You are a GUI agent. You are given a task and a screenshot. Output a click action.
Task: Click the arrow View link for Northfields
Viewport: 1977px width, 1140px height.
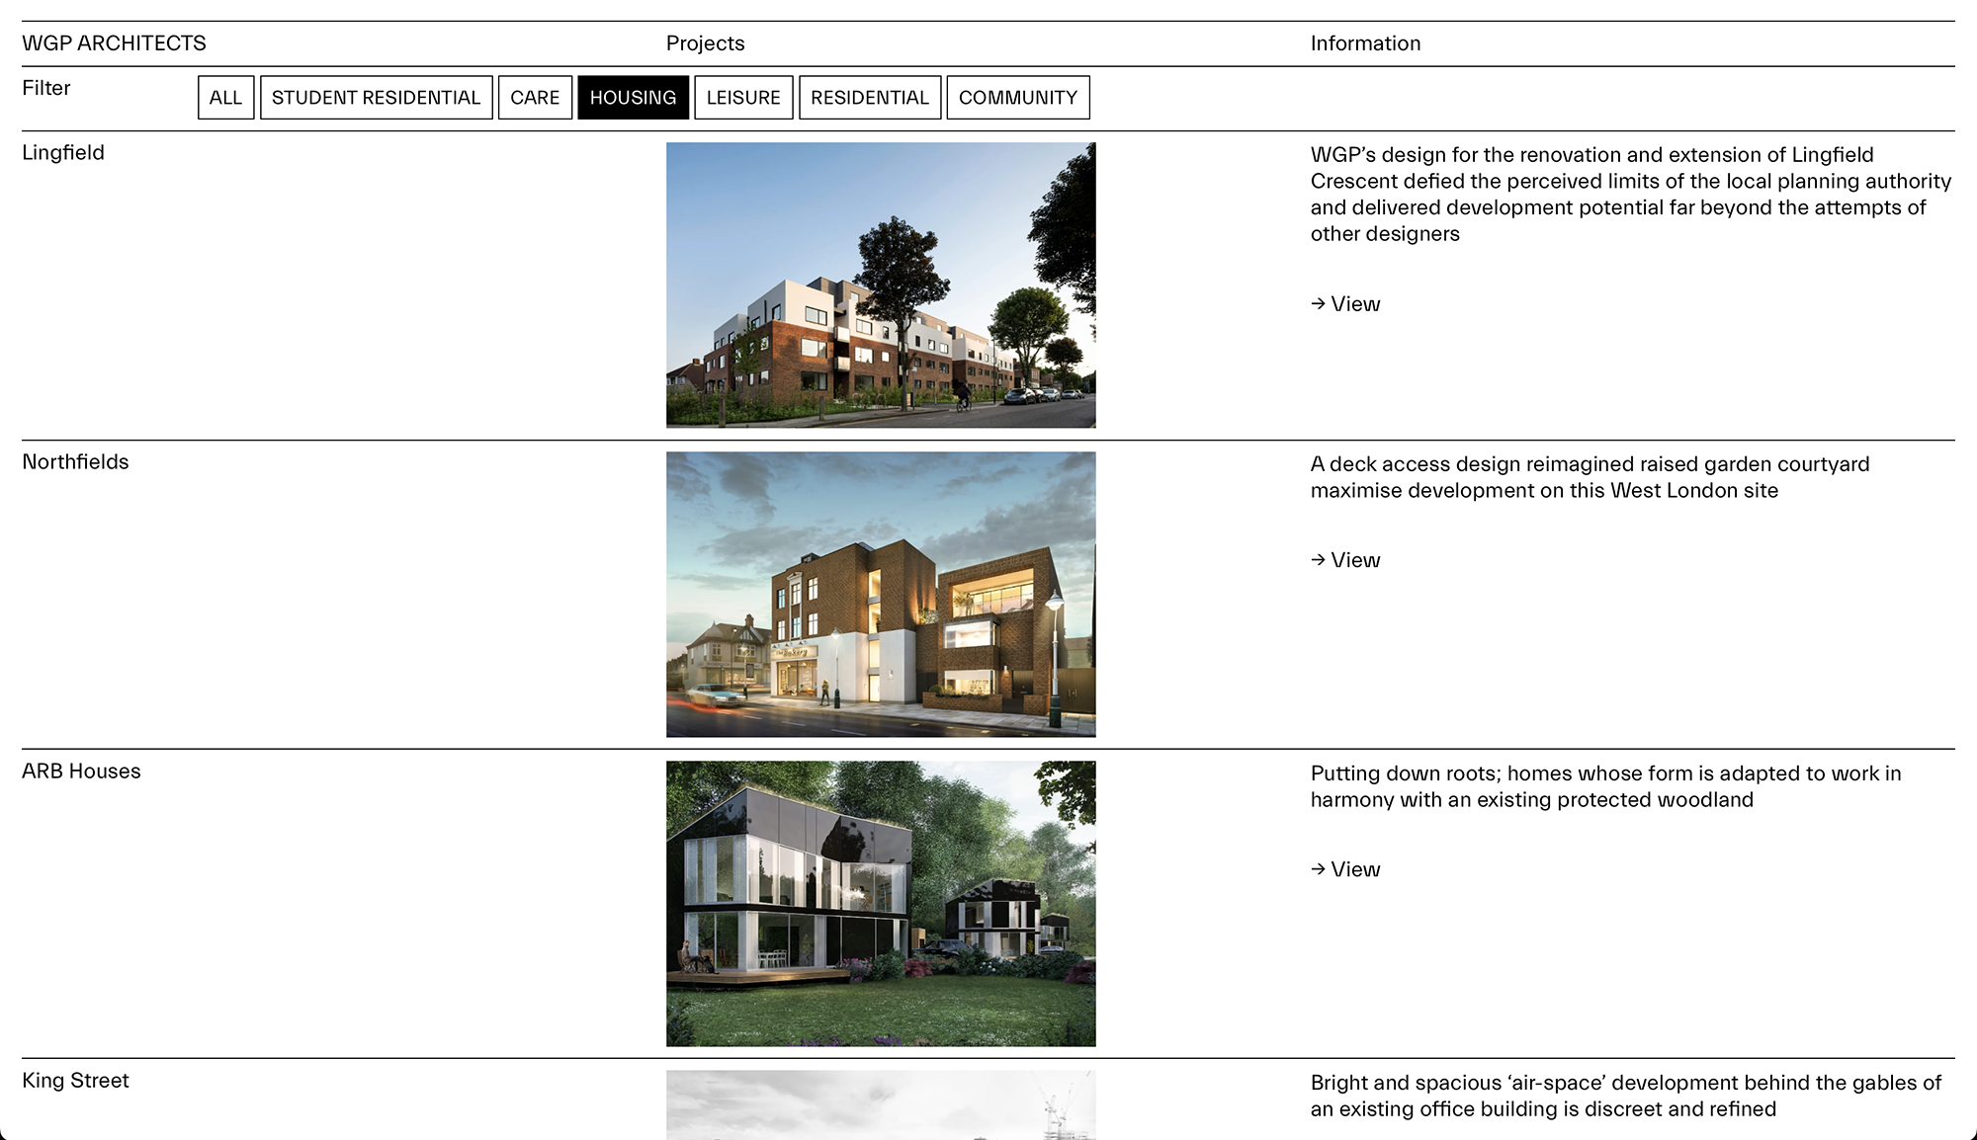(1345, 560)
